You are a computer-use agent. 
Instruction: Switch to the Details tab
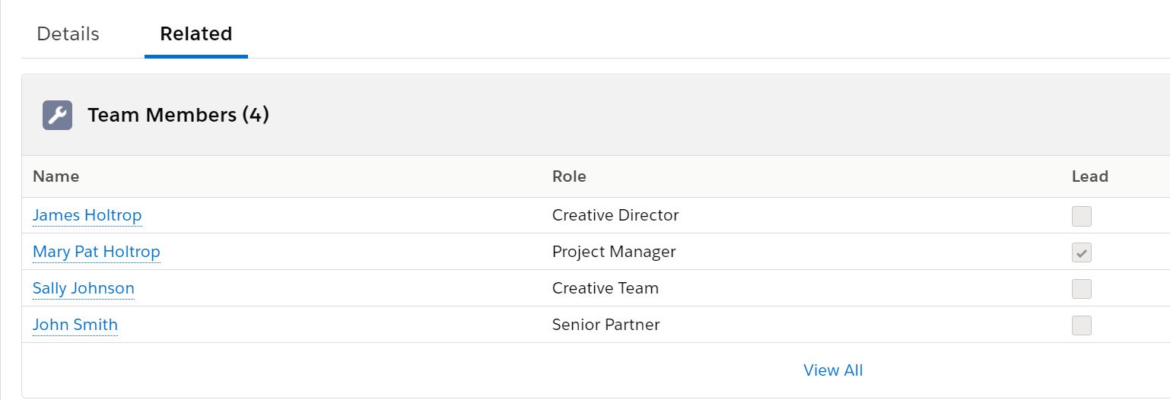point(68,34)
